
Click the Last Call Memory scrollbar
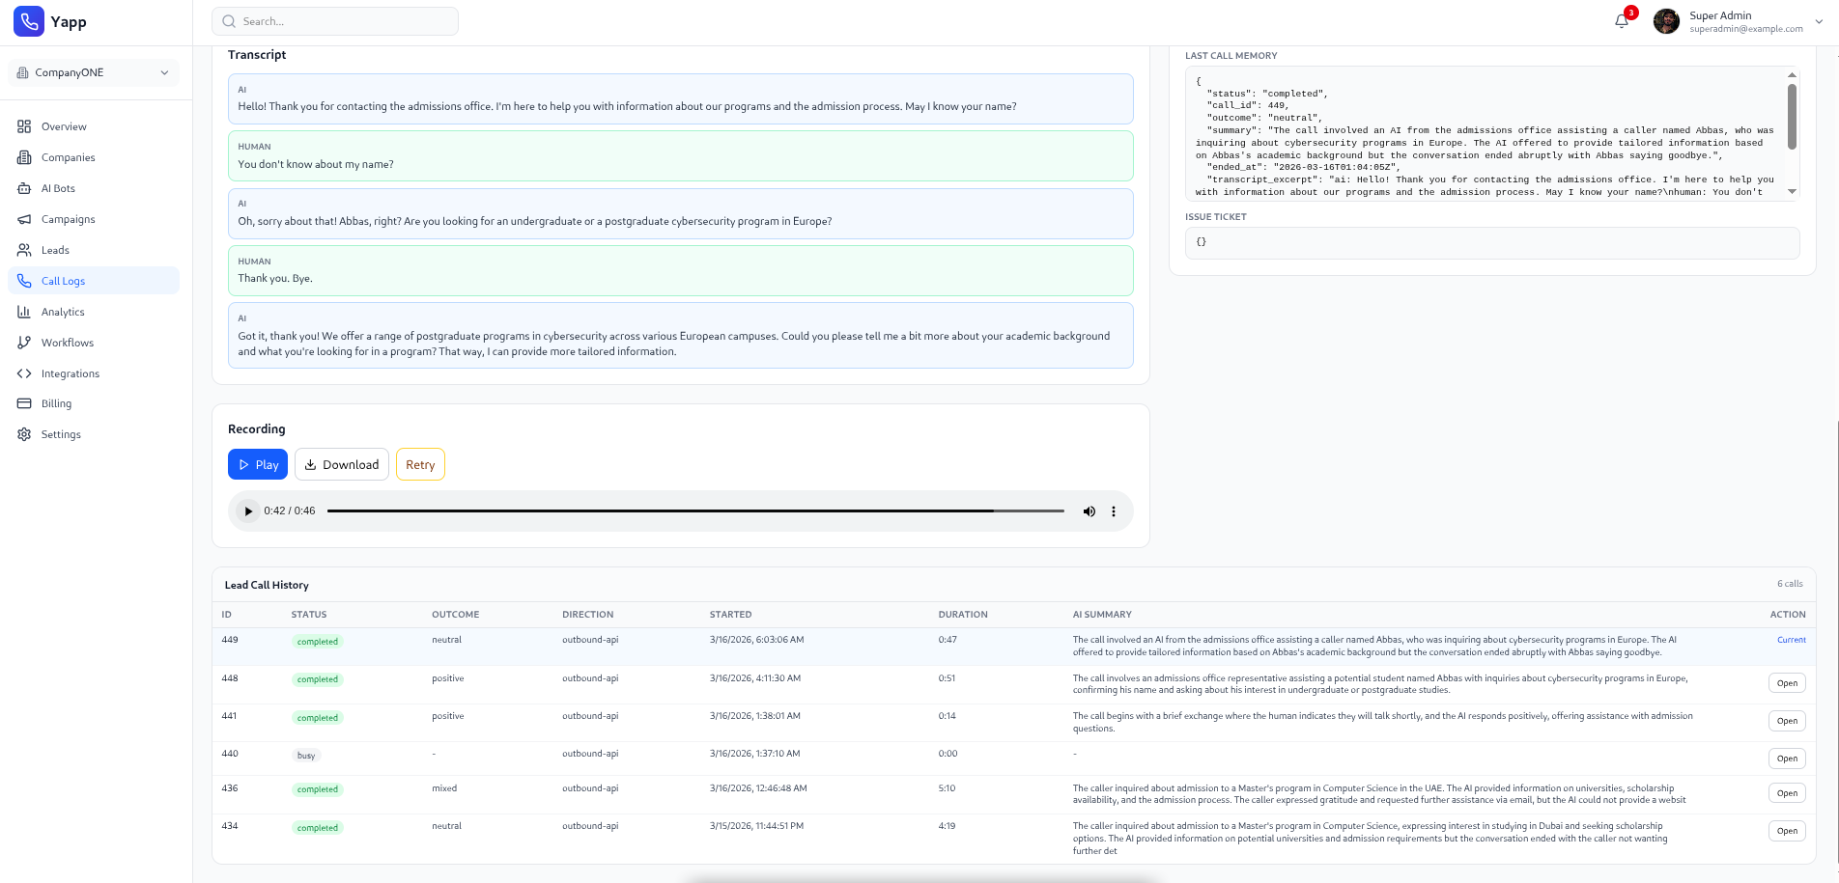coord(1793,117)
